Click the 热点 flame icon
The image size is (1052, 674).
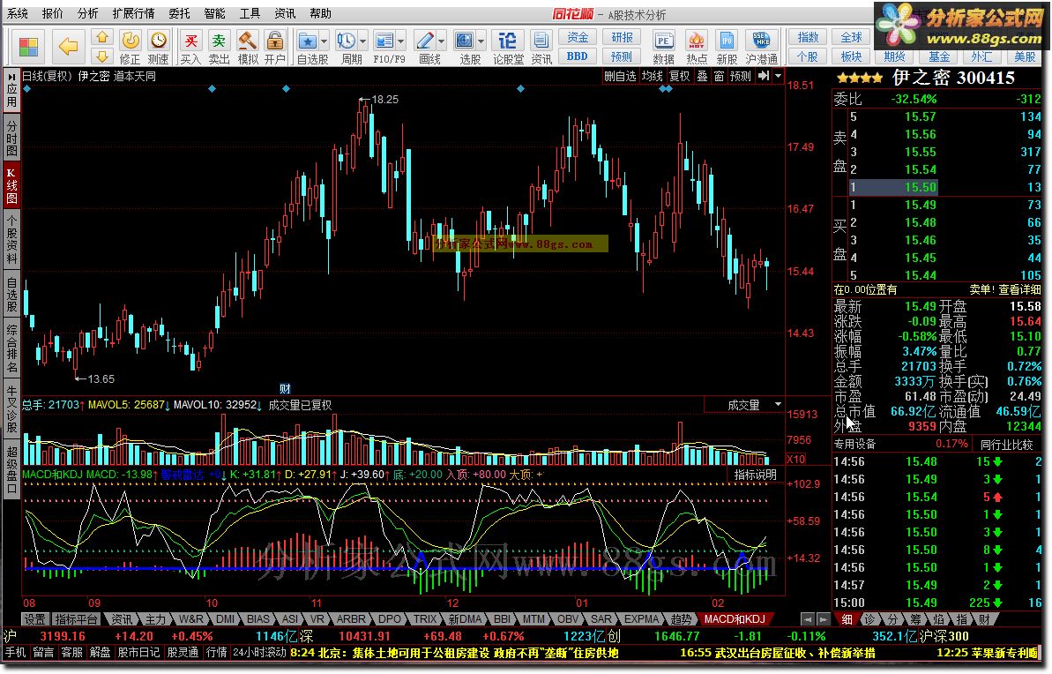click(697, 41)
